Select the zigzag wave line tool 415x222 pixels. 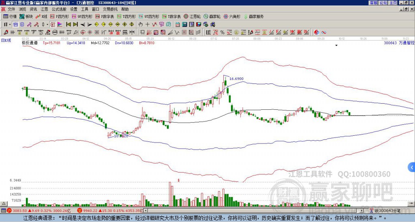(x=177, y=32)
